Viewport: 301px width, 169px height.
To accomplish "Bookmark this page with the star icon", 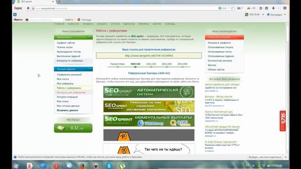I will click(261, 8).
